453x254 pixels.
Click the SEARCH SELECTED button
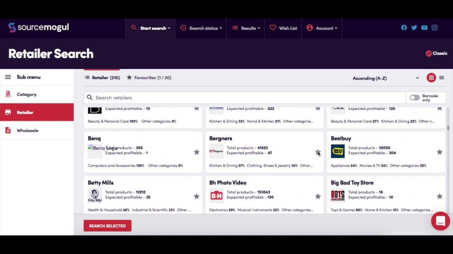(x=107, y=226)
